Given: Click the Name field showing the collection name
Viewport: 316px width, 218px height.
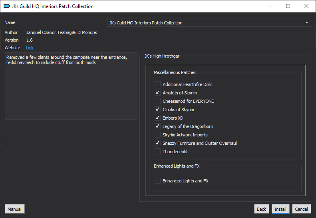Looking at the screenshot, I should click(209, 23).
